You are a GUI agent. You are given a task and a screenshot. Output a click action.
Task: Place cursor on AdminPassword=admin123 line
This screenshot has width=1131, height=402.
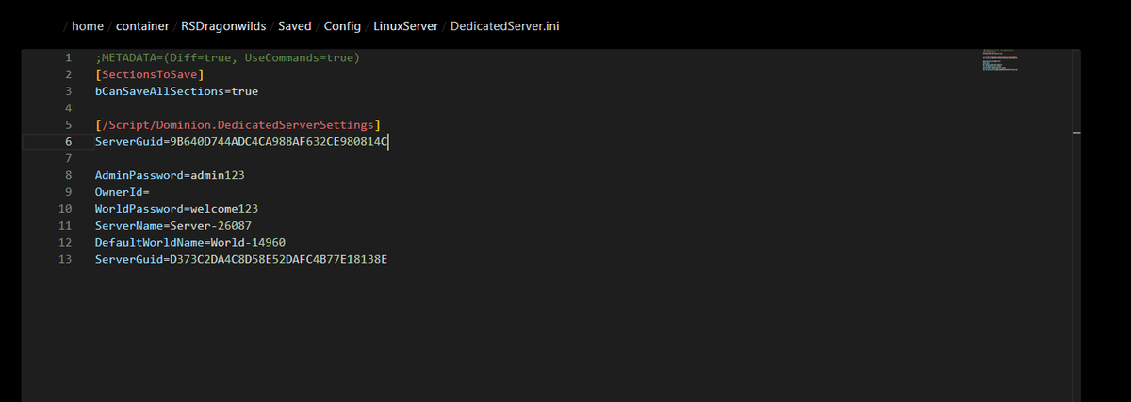tap(171, 175)
